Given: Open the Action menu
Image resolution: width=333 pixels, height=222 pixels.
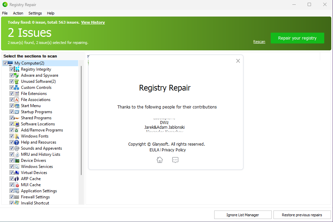Looking at the screenshot, I should (18, 13).
